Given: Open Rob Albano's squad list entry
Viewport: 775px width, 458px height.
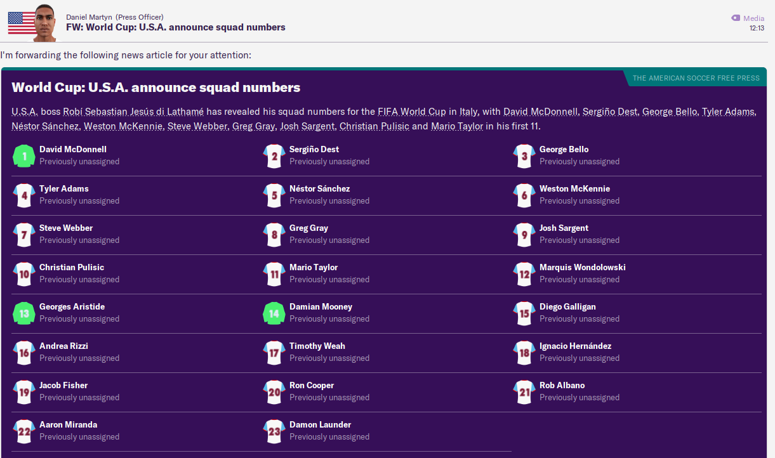Looking at the screenshot, I should pos(562,385).
